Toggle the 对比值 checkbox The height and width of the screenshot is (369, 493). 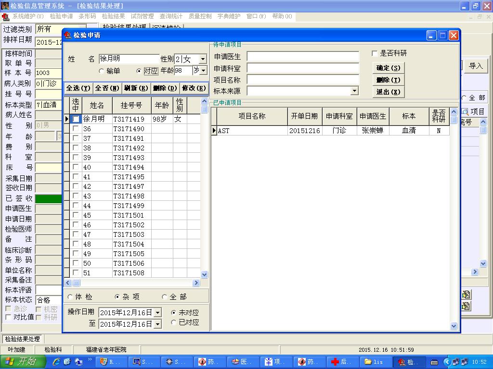pos(9,318)
